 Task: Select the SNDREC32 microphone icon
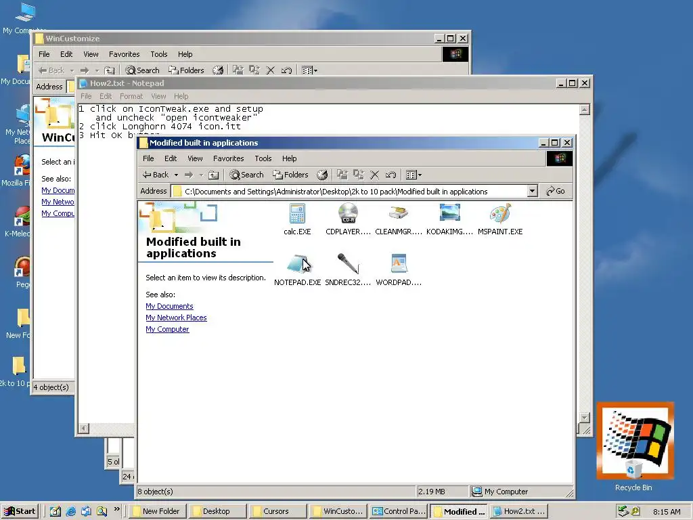[348, 263]
